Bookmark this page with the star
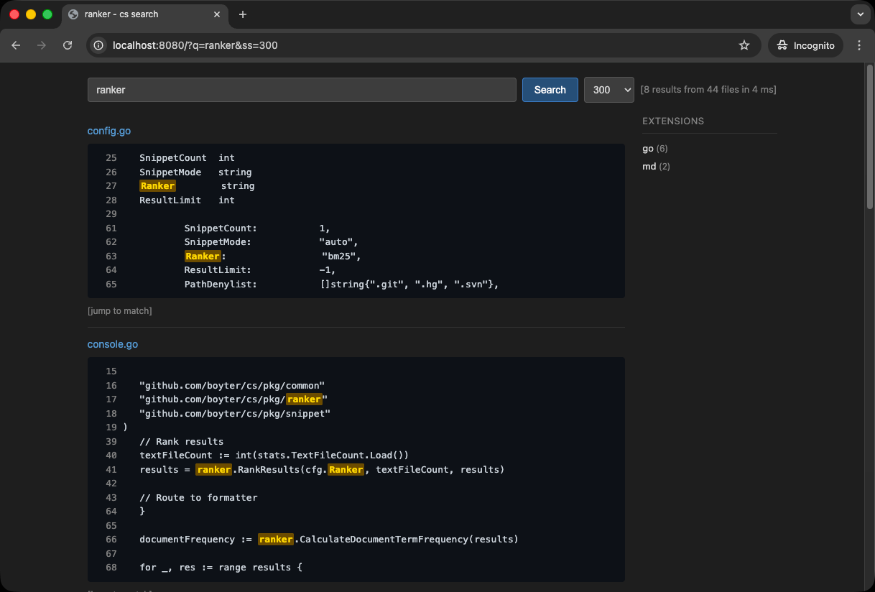The image size is (875, 592). tap(744, 45)
